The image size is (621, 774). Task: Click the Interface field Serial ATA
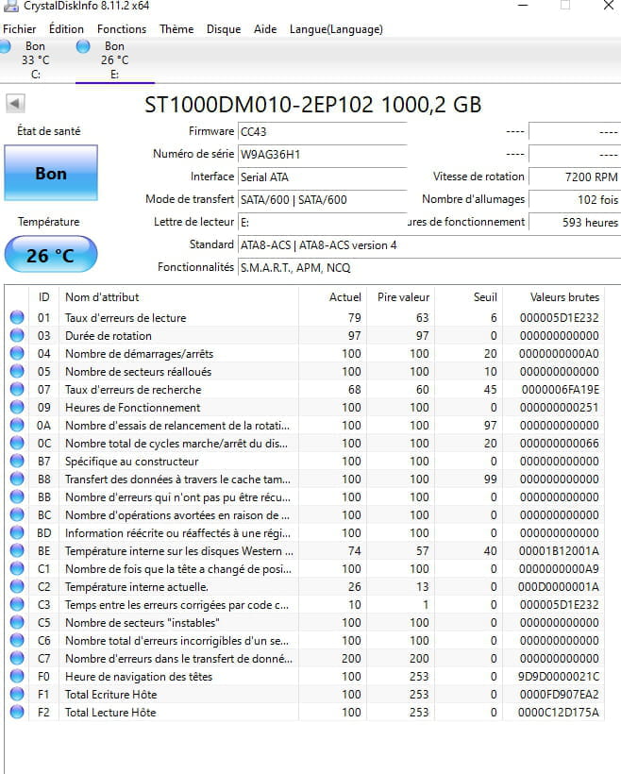click(323, 177)
